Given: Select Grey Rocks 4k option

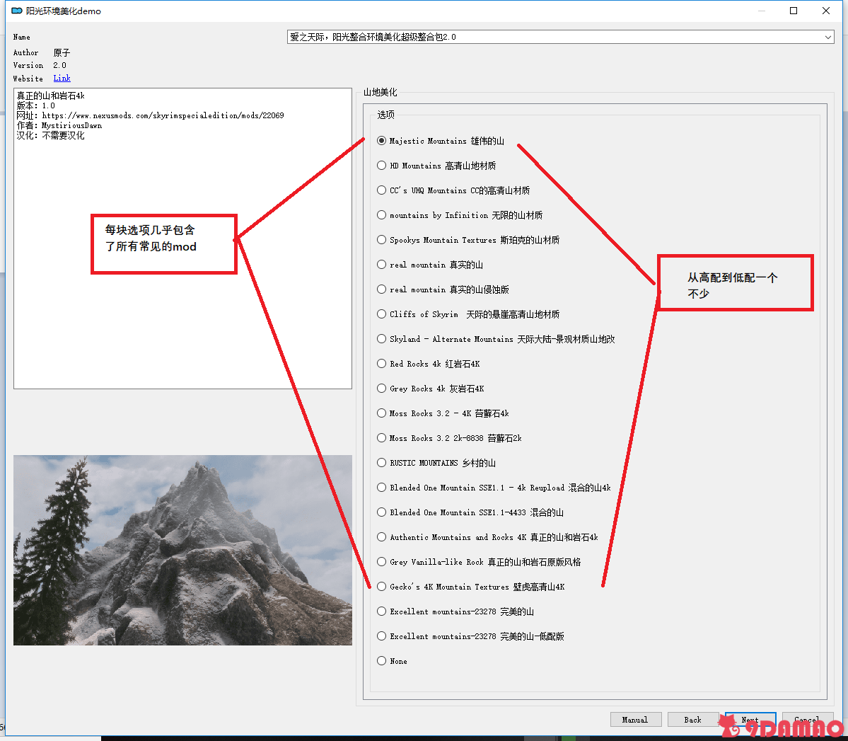Looking at the screenshot, I should tap(382, 389).
